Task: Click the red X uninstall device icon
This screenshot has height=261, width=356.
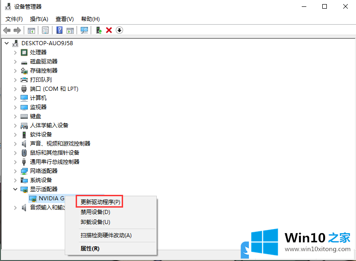Action: pos(109,30)
